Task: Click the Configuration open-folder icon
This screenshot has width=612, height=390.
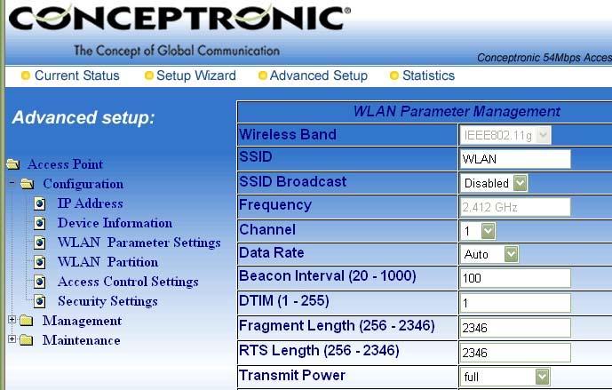Action: coord(27,184)
